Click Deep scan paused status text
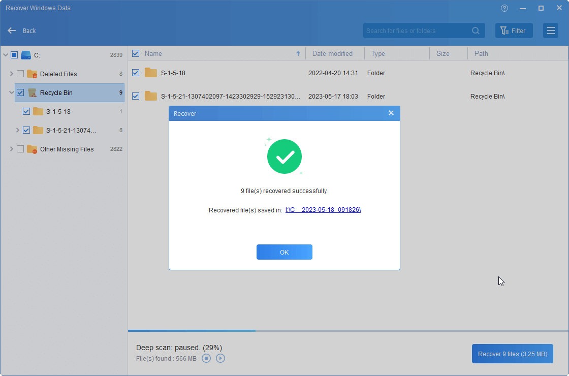 179,348
